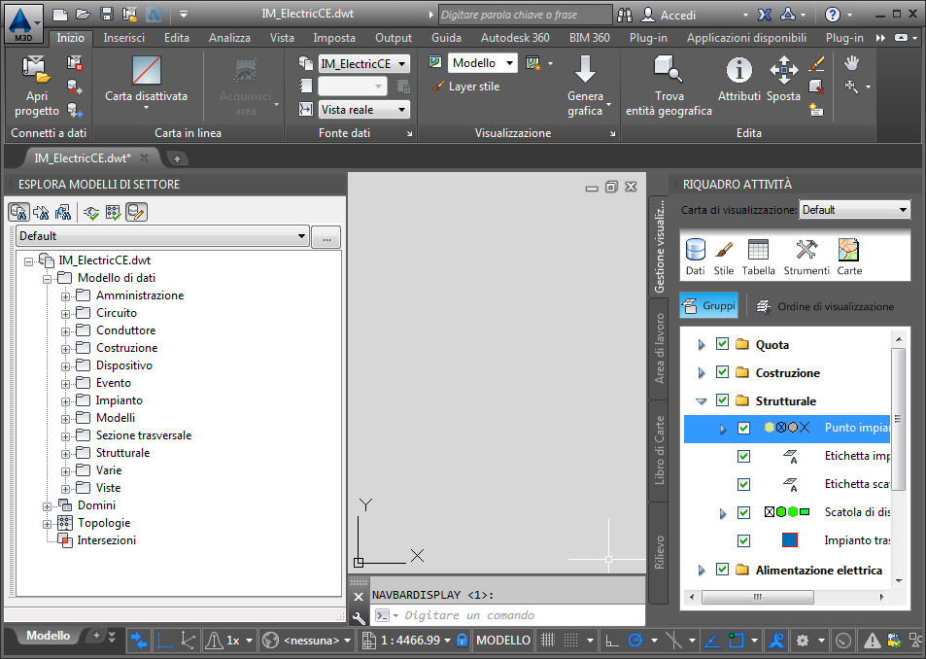The height and width of the screenshot is (659, 926).
Task: Click the Carte map icon
Action: click(849, 250)
